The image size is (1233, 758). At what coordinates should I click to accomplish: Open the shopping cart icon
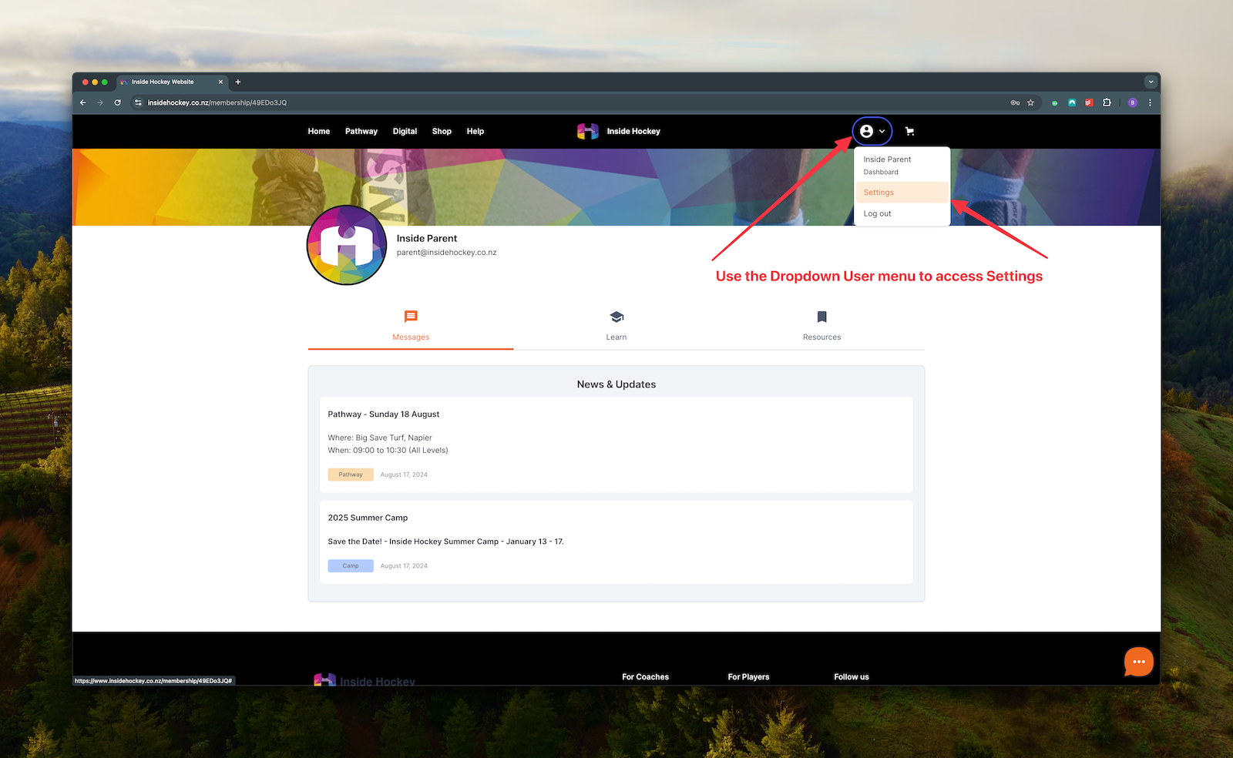[909, 131]
